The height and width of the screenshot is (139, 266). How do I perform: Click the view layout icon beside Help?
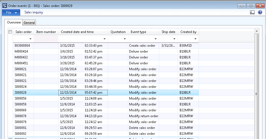[252, 12]
